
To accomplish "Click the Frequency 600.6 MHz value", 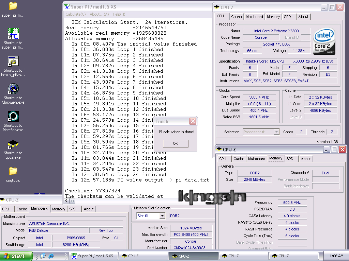I will [x=292, y=203].
